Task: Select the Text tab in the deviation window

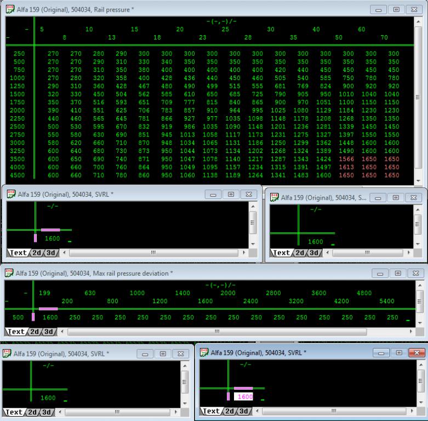Action: pyautogui.click(x=16, y=332)
